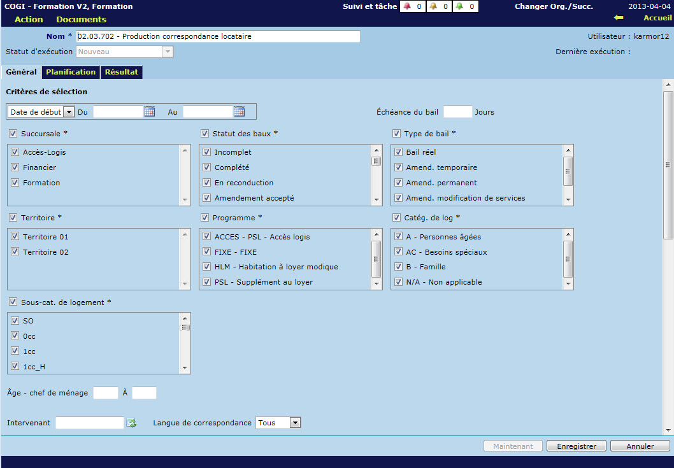Open the Date de début dropdown
Viewport: 674px width, 468px height.
(69, 112)
